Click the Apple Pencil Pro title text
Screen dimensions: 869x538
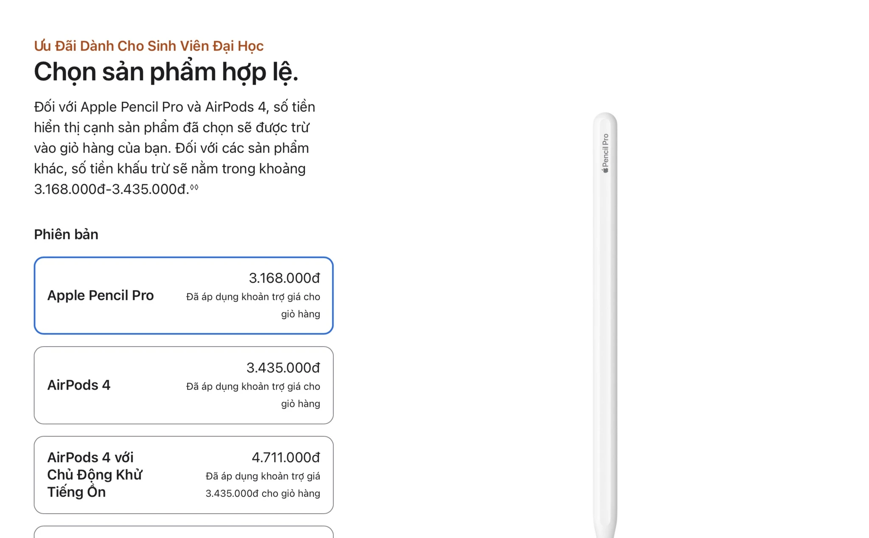101,295
